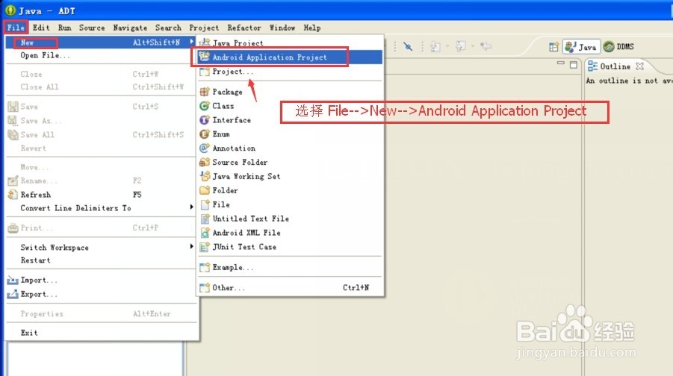This screenshot has height=376, width=673.
Task: Click the Android XML File icon
Action: [205, 233]
